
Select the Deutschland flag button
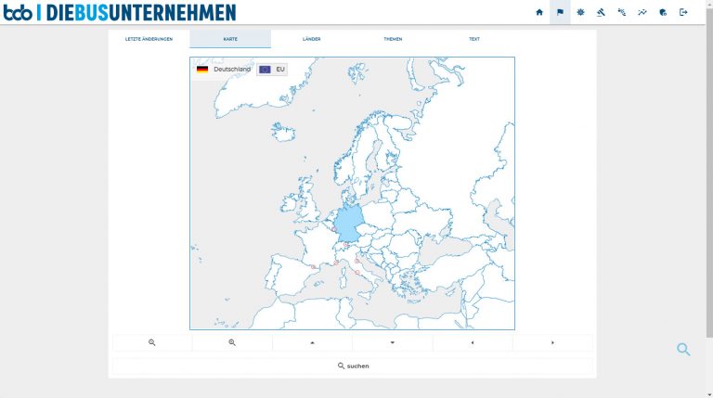(x=223, y=70)
